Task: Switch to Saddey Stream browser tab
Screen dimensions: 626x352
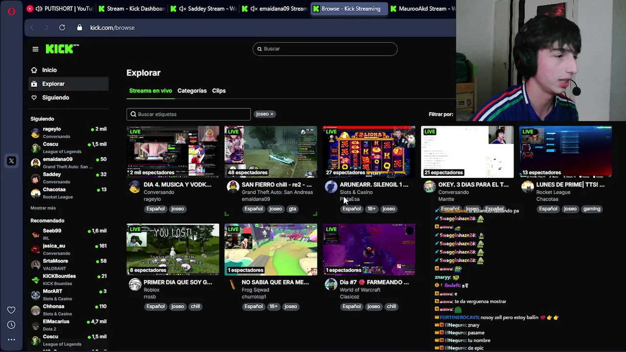Action: click(204, 9)
